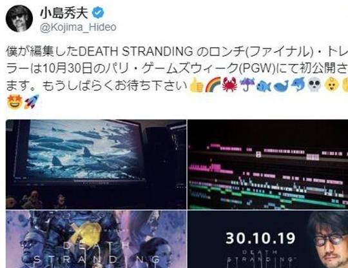This screenshot has height=268, width=348.
Task: Click the thumbs up emoji
Action: [197, 85]
